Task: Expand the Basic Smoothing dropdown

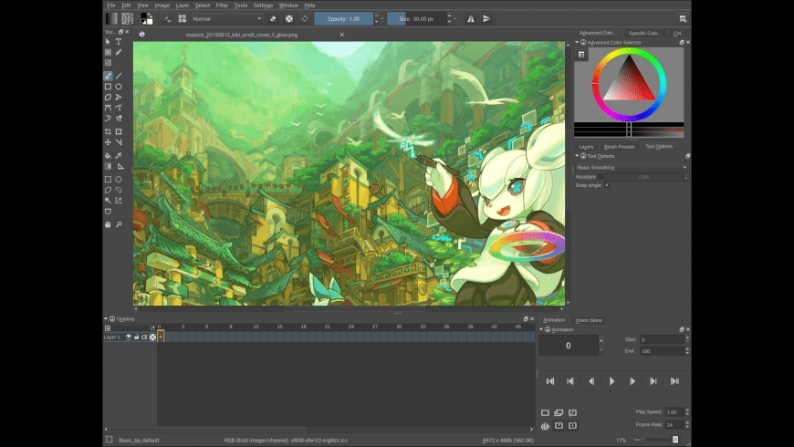Action: 630,168
